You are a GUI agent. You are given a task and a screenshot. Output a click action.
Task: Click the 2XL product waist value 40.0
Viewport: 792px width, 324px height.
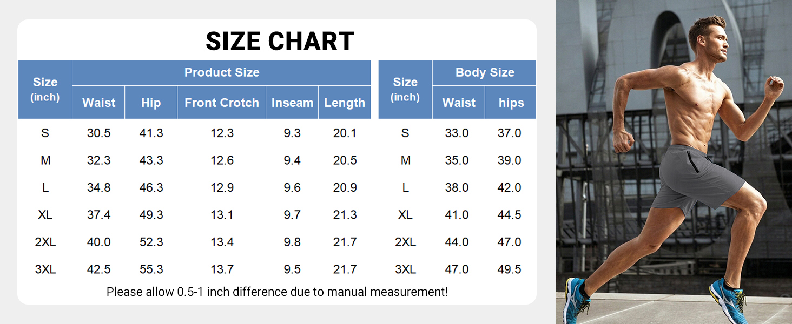point(99,242)
